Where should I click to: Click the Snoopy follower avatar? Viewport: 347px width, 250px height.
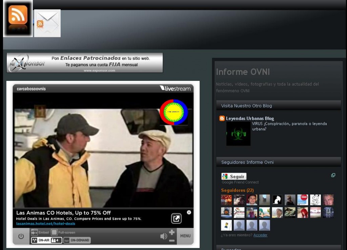tap(315, 200)
